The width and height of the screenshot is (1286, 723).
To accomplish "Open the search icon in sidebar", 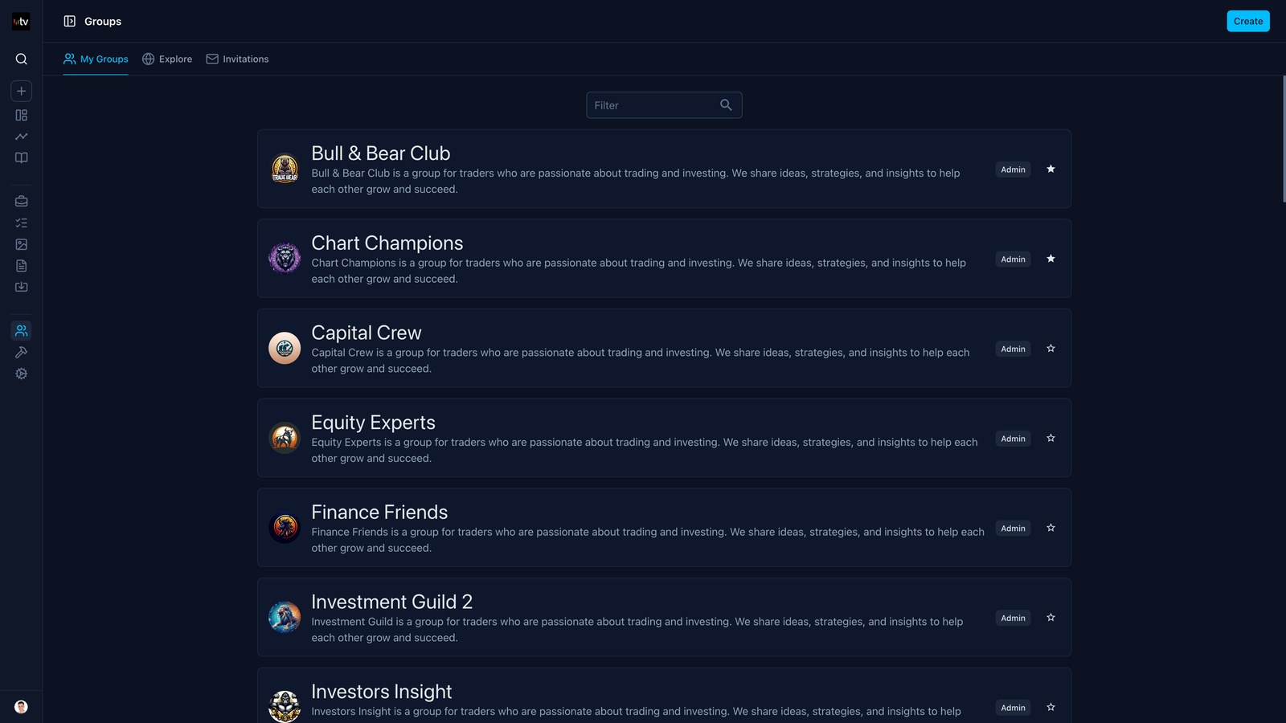I will coord(22,59).
